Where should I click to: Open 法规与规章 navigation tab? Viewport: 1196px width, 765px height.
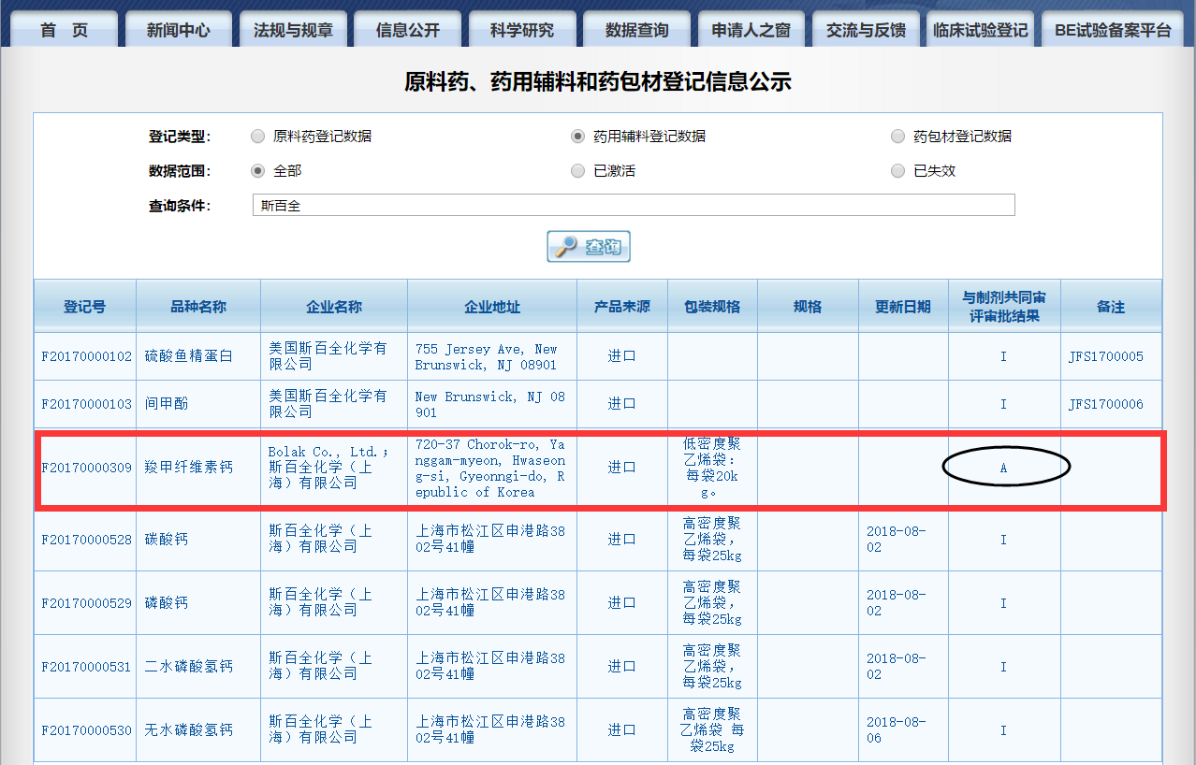(x=293, y=30)
